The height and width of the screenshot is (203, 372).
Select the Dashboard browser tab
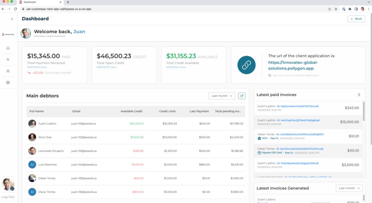[x=40, y=2]
